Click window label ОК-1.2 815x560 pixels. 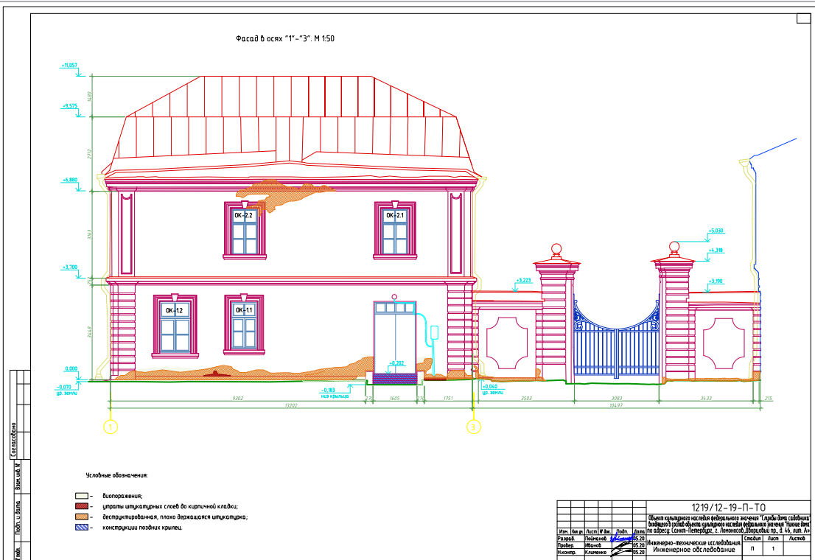click(x=174, y=310)
